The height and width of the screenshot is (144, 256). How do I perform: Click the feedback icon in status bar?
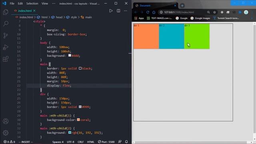click(x=120, y=142)
